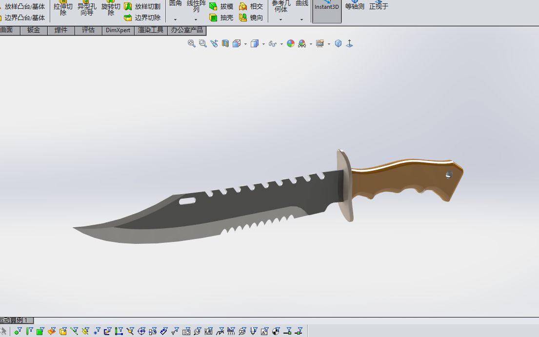Switch to the Surfaces (曲面) tab
The image size is (539, 337).
pos(10,30)
